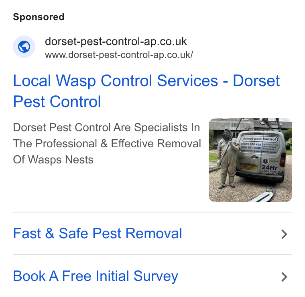Click the dorset-pest-control badge on van door

click(x=260, y=139)
